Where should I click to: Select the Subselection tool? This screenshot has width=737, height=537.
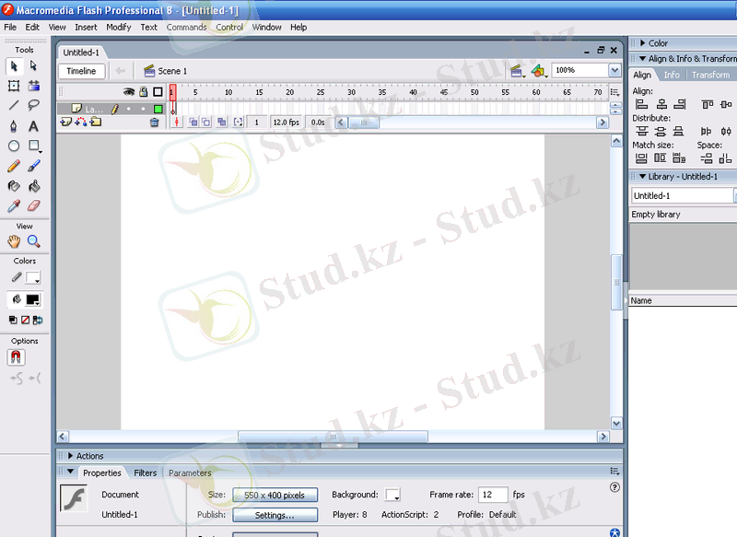(x=34, y=66)
